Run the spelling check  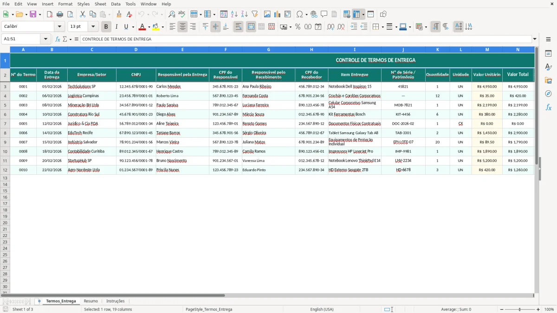point(182,14)
